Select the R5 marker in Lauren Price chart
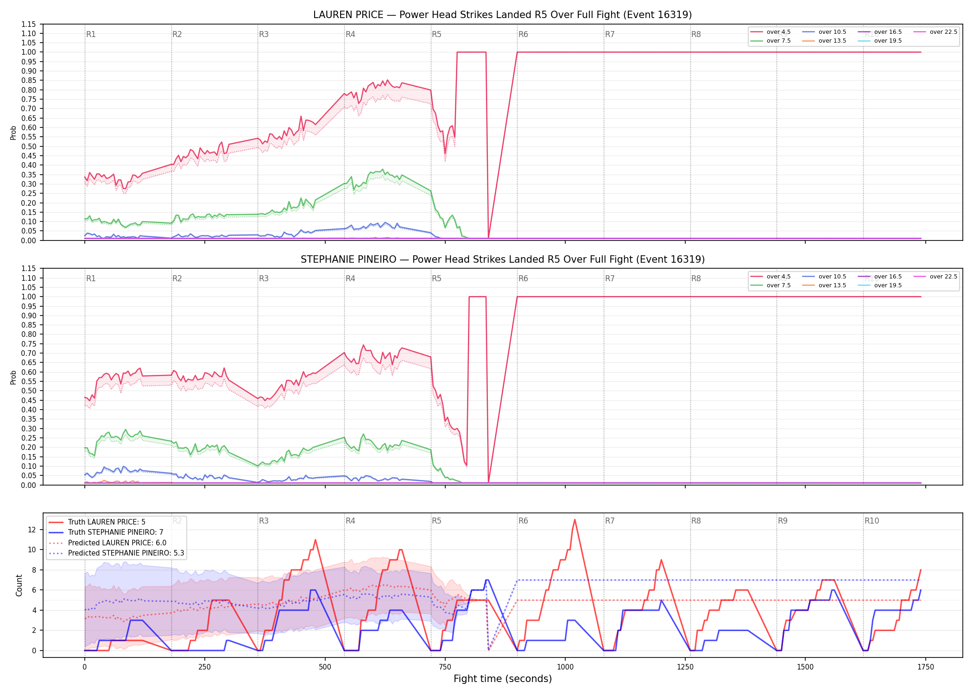 click(x=437, y=34)
